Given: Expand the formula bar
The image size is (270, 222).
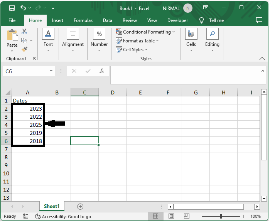Looking at the screenshot, I should 263,71.
